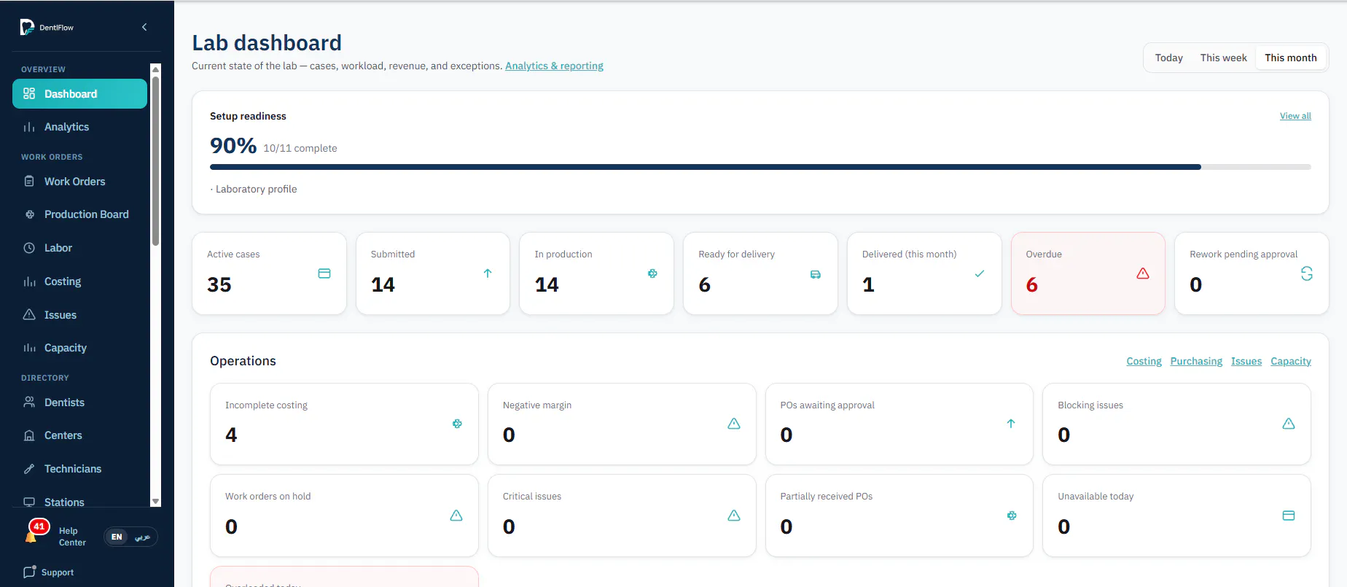Click the Support chat icon

[x=29, y=572]
